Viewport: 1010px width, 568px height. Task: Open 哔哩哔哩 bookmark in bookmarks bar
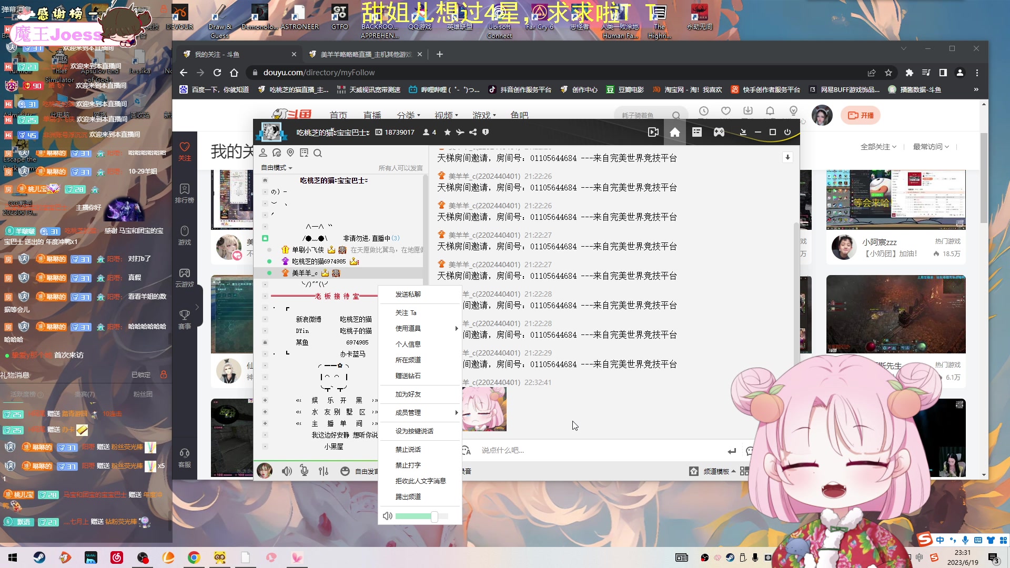click(444, 89)
